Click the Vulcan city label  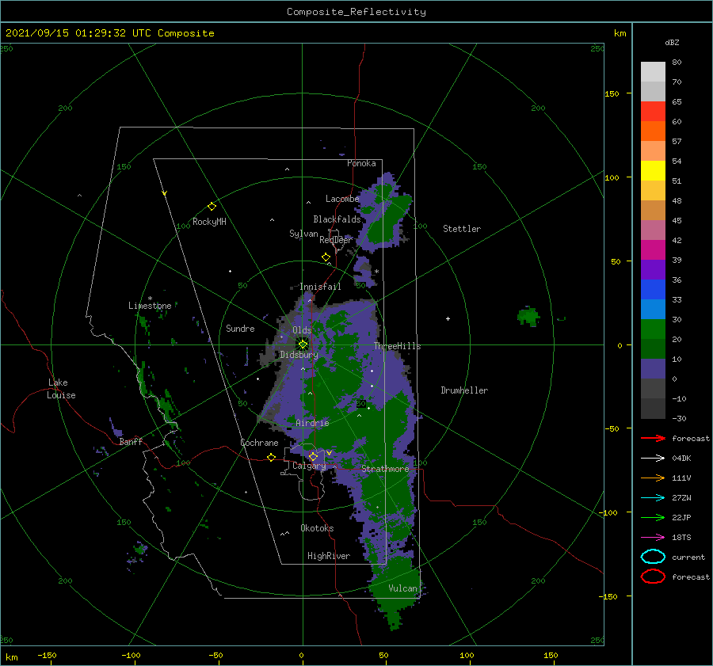coord(402,588)
